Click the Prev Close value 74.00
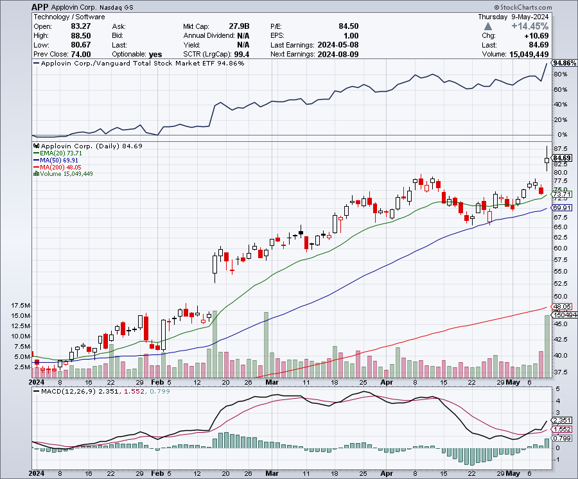The height and width of the screenshot is (479, 578). tap(81, 54)
